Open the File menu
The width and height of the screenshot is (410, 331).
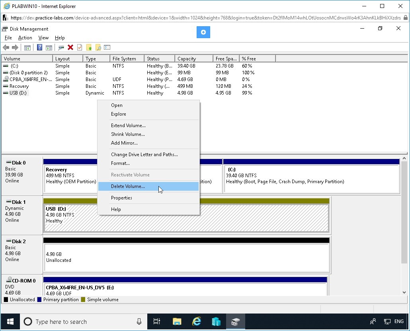click(8, 38)
